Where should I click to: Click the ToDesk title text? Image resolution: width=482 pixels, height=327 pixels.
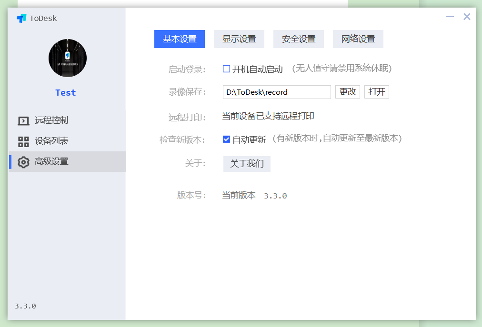[x=43, y=19]
